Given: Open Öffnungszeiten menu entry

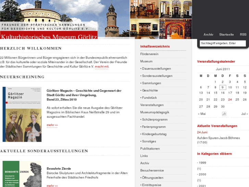Looking at the screenshot, I should click(x=153, y=178).
